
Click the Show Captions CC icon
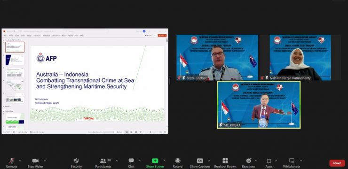tap(200, 161)
